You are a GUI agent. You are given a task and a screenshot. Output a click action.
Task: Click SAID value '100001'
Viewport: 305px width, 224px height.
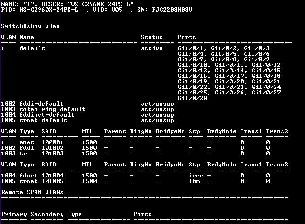(x=52, y=142)
